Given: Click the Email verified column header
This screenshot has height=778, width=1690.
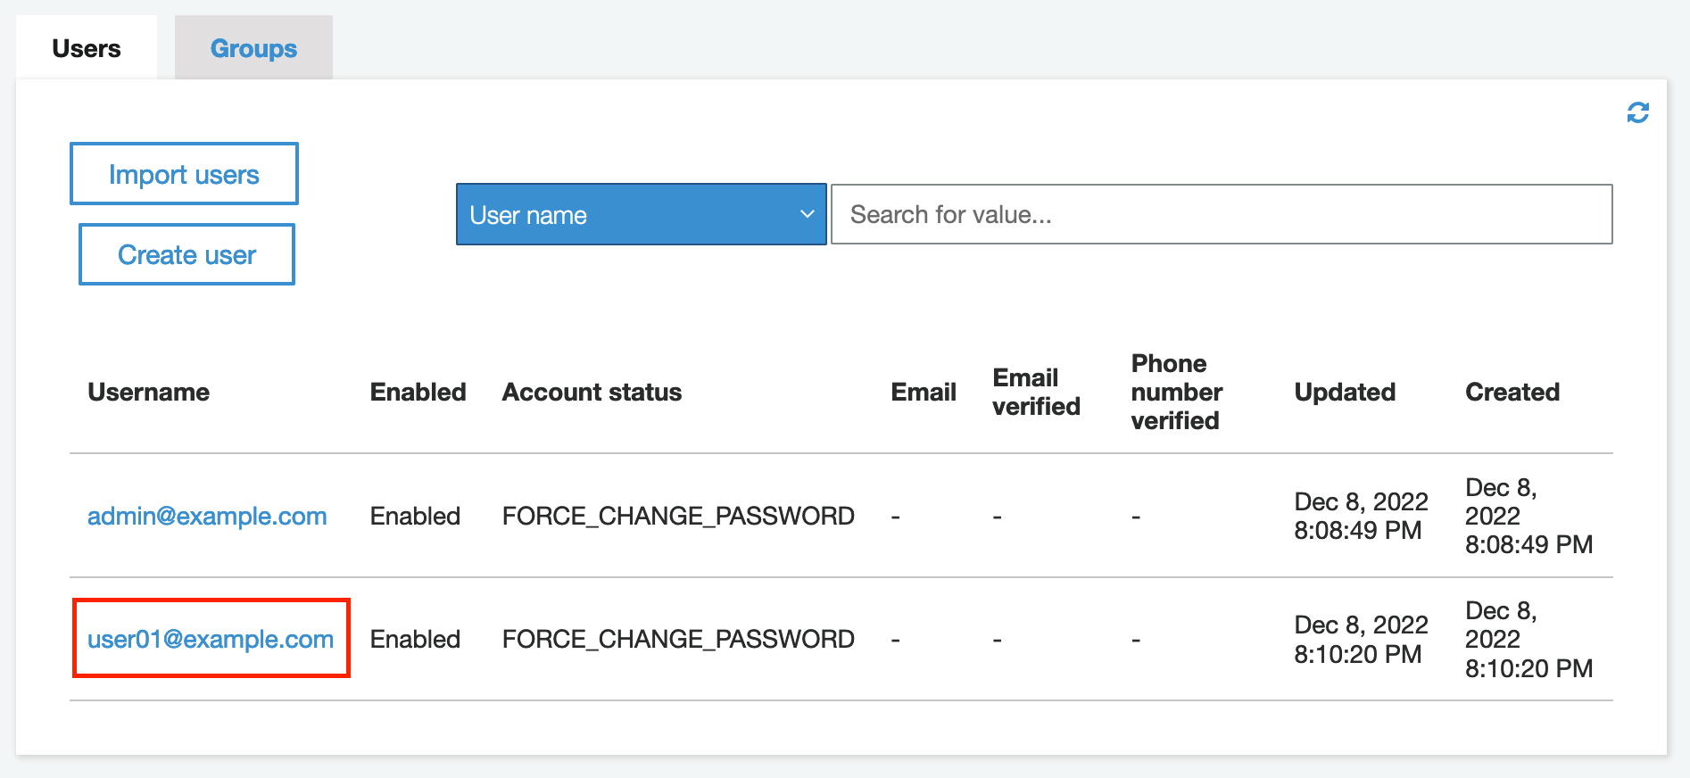Looking at the screenshot, I should coord(1036,392).
